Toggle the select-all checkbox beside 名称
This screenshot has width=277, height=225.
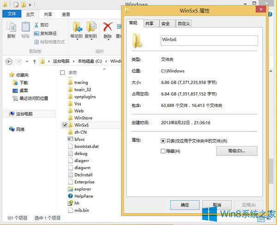(x=62, y=72)
